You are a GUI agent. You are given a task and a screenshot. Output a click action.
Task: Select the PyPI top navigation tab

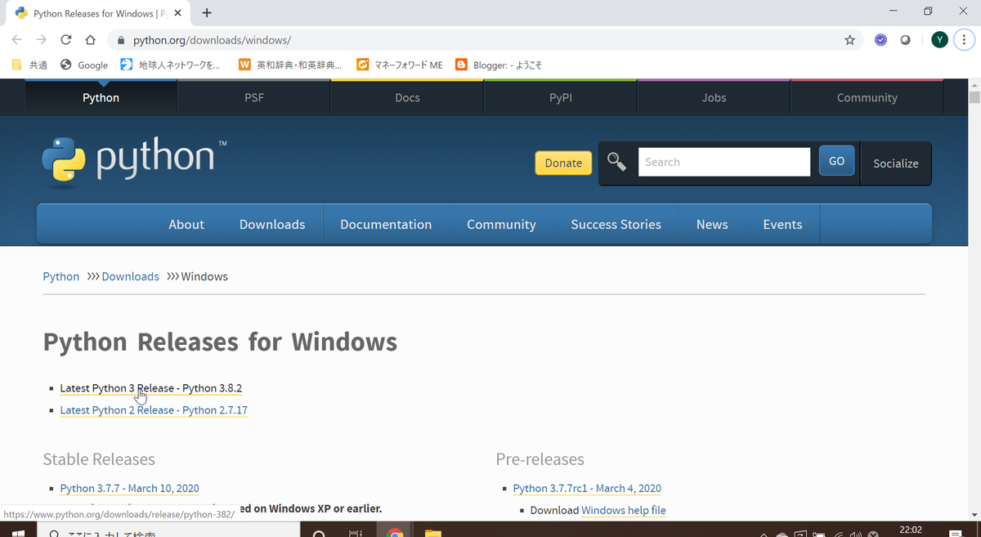[x=560, y=97]
